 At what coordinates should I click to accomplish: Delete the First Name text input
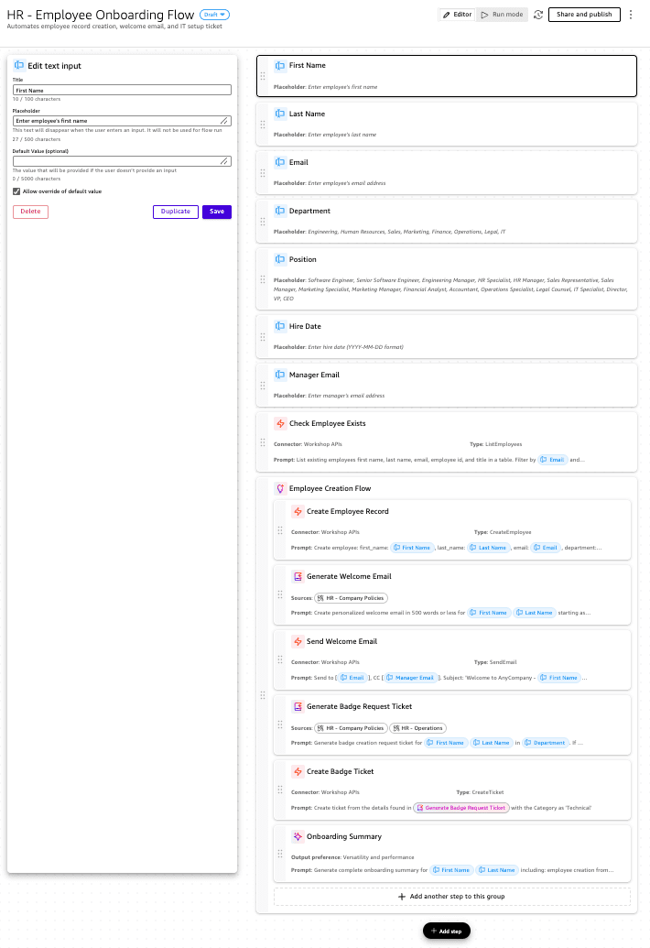click(30, 212)
